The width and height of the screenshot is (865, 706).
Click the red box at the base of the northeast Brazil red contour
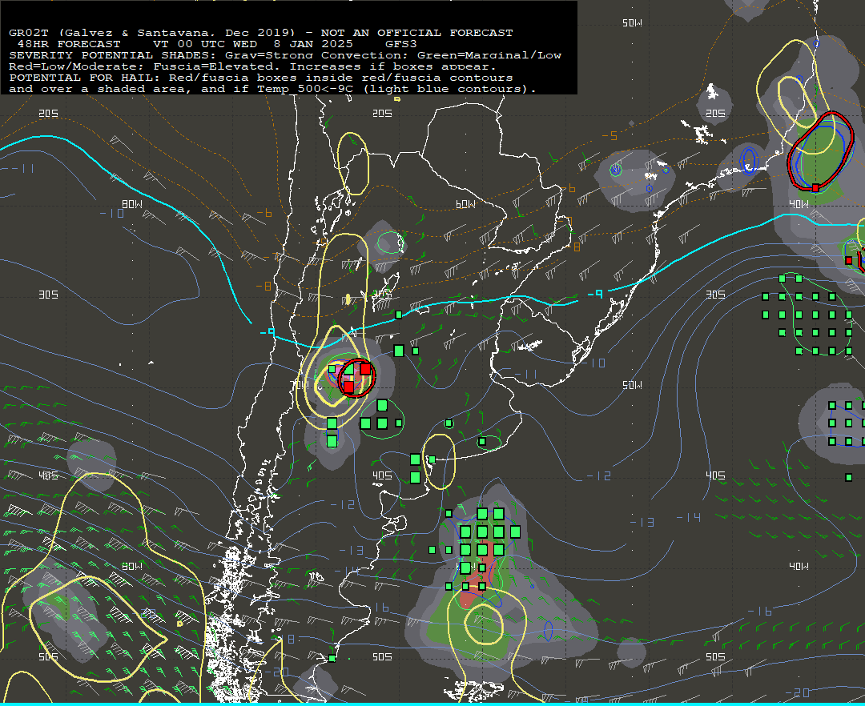pos(815,188)
